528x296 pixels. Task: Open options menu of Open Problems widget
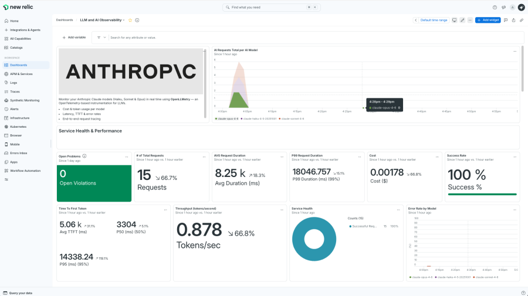pos(127,156)
